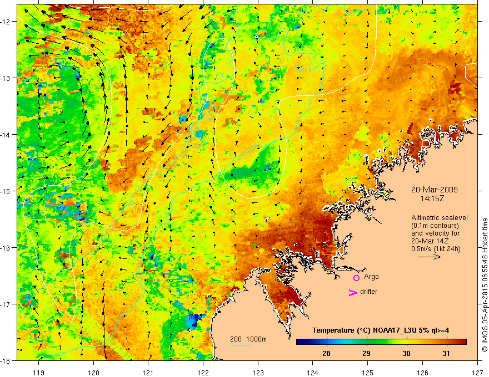
Task: Click the '20-Mar 14Z' caption line
Action: click(430, 241)
